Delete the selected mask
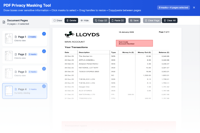Image resolution: width=200 pixels, height=133 pixels. (71, 20)
